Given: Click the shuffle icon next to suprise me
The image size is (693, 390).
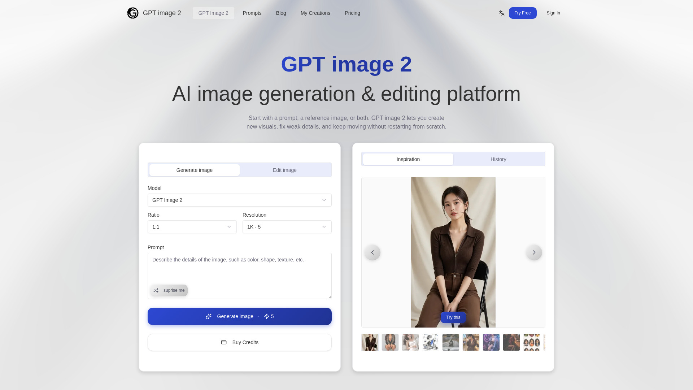Looking at the screenshot, I should [x=156, y=290].
